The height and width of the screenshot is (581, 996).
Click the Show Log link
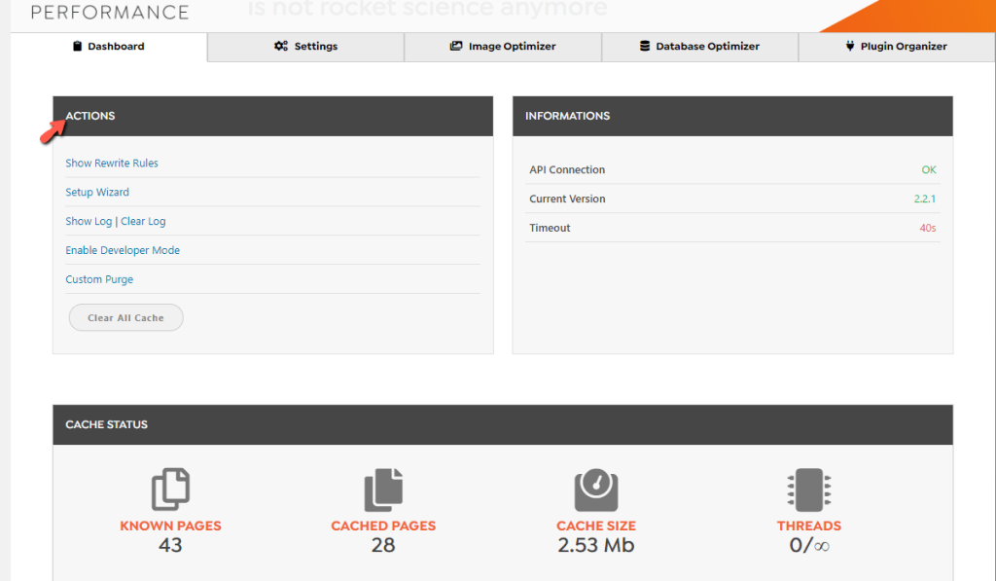point(89,221)
